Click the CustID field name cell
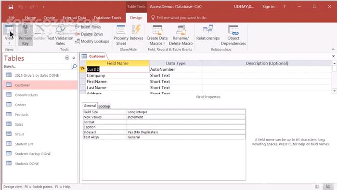The image size is (337, 190). click(x=117, y=69)
